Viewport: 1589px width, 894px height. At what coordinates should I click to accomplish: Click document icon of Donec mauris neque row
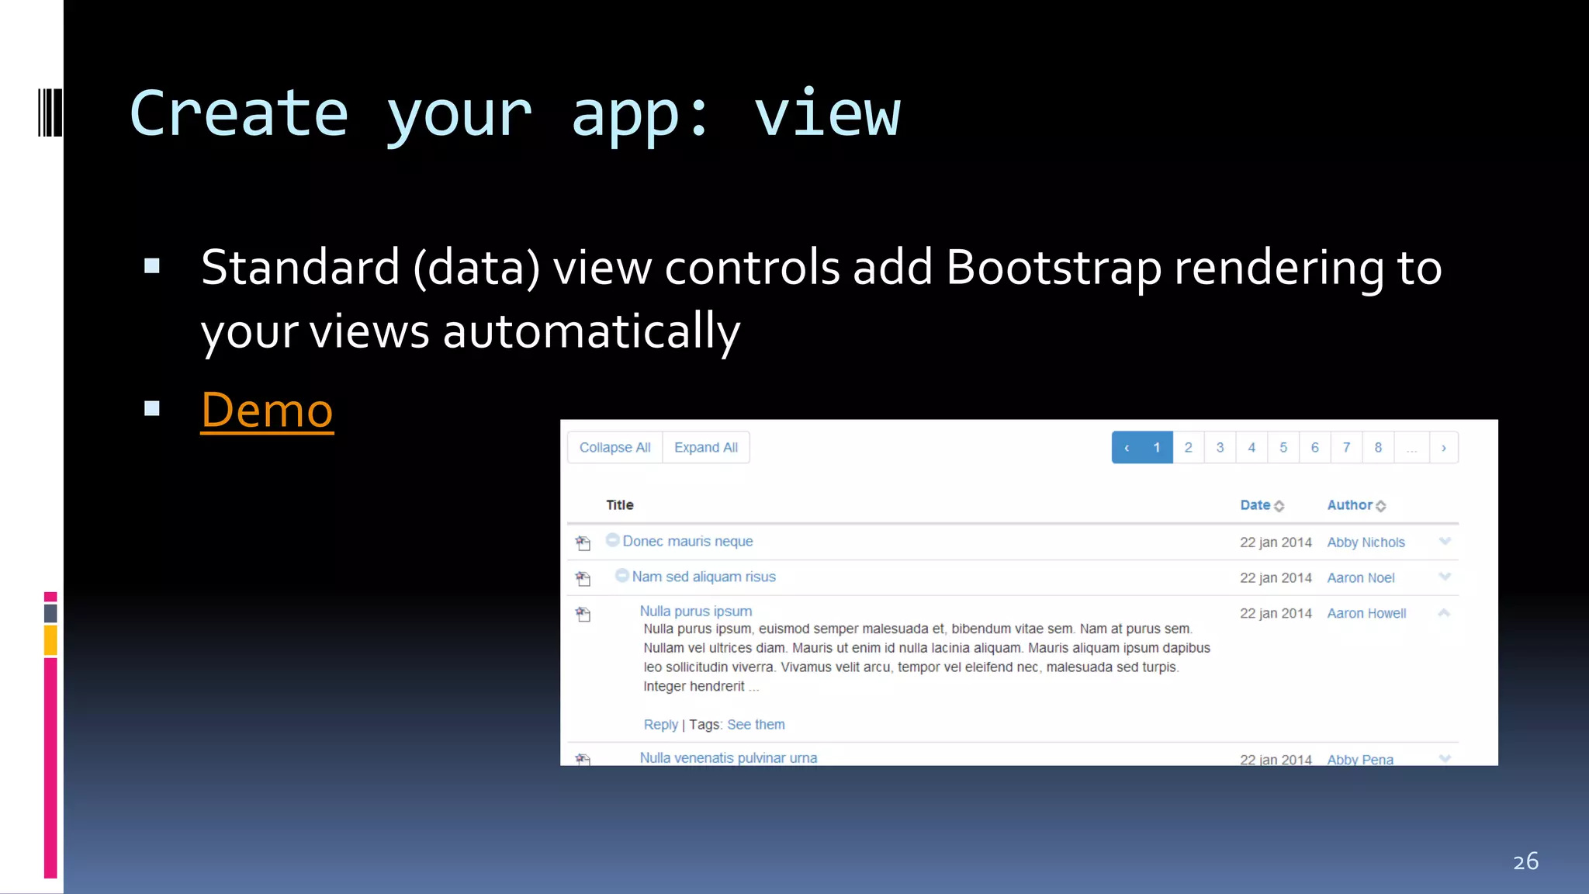583,542
